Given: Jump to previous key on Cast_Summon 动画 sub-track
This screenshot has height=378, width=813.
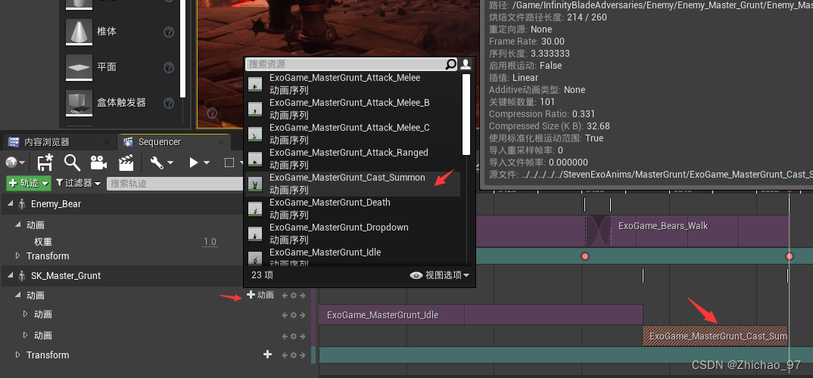Looking at the screenshot, I should coord(284,336).
